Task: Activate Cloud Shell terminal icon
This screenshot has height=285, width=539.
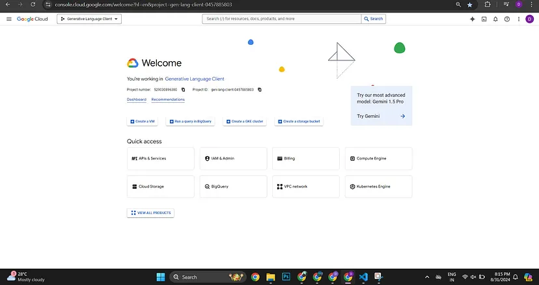Action: (x=484, y=20)
